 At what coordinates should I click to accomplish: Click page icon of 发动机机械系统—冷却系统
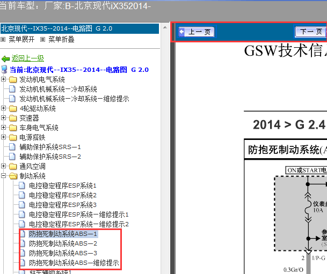pos(12,89)
